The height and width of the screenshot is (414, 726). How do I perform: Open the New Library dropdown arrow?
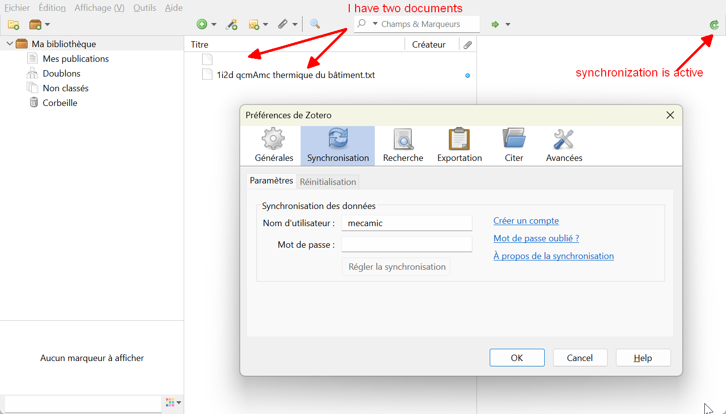[47, 25]
